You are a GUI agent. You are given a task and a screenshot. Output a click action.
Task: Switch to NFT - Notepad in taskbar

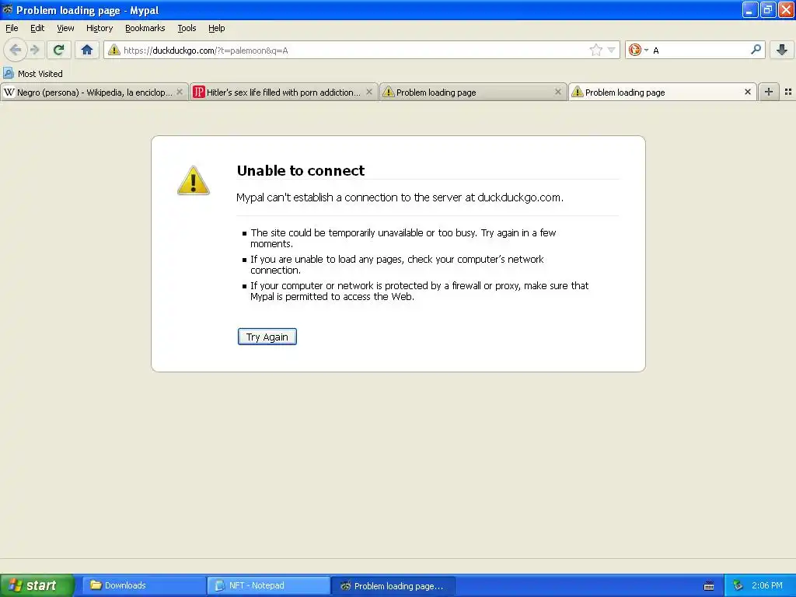268,585
